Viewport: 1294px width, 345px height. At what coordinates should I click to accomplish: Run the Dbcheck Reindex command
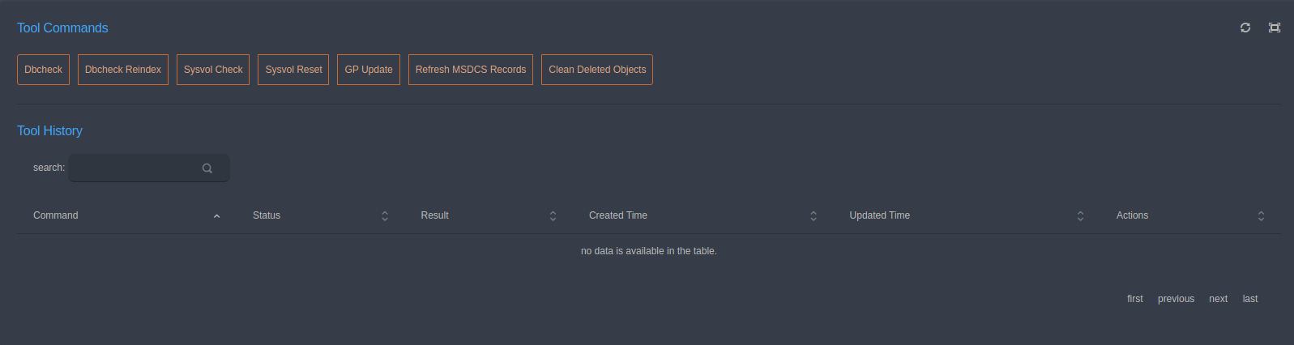[x=123, y=70]
